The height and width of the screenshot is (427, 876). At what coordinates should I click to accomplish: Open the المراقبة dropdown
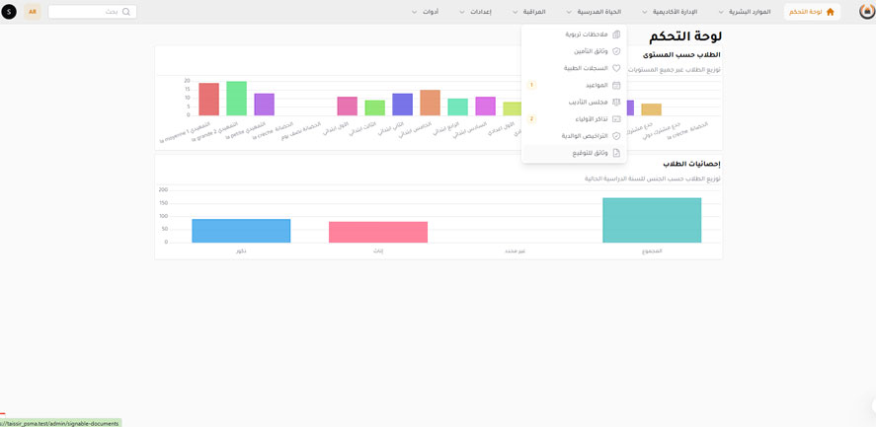click(533, 12)
